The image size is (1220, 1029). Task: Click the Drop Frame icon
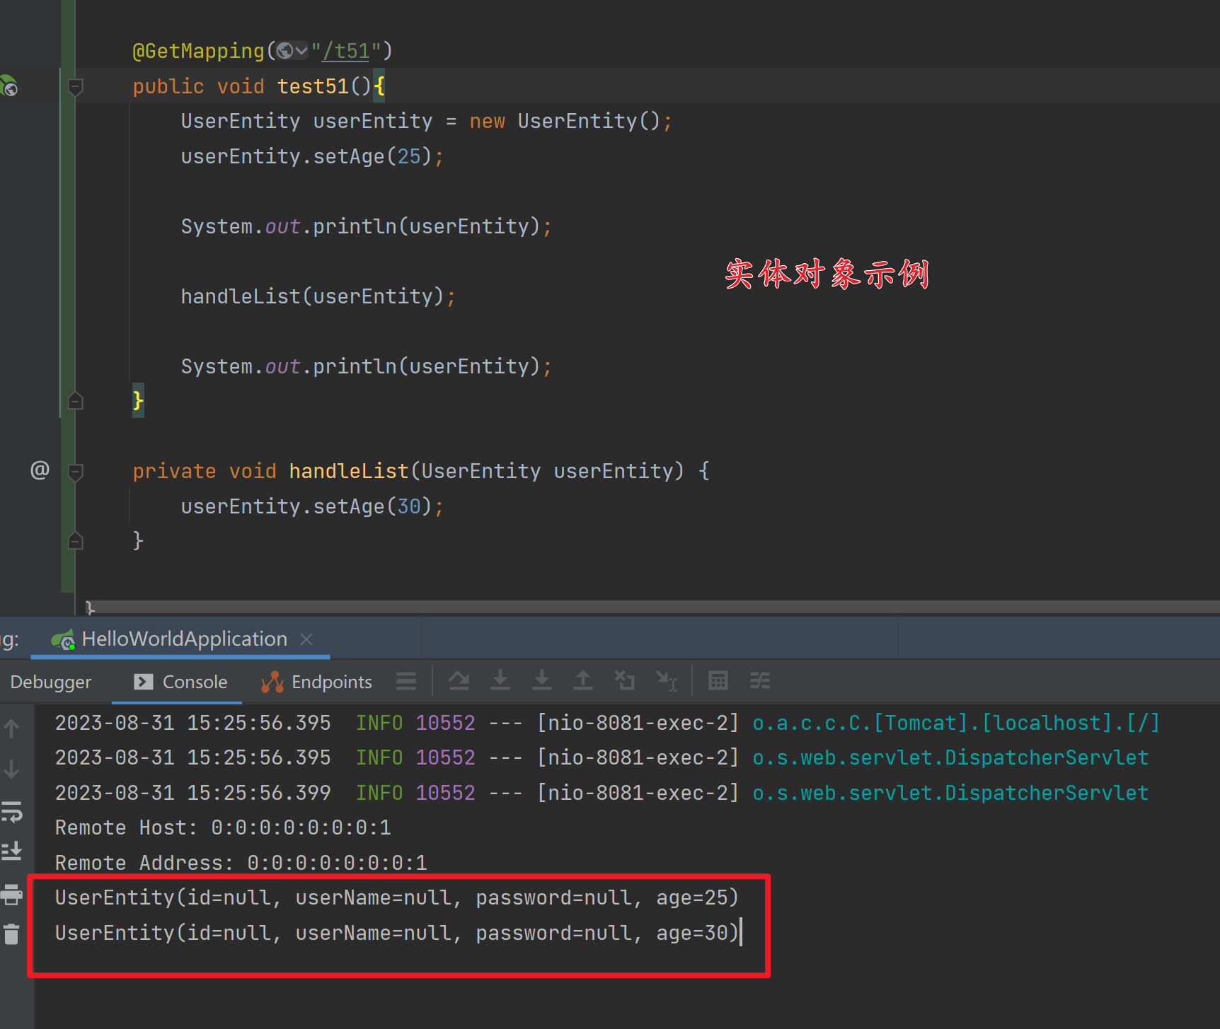pos(624,680)
